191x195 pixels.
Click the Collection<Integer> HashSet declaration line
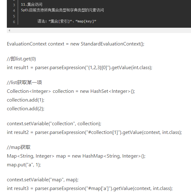pyautogui.click(x=71, y=91)
